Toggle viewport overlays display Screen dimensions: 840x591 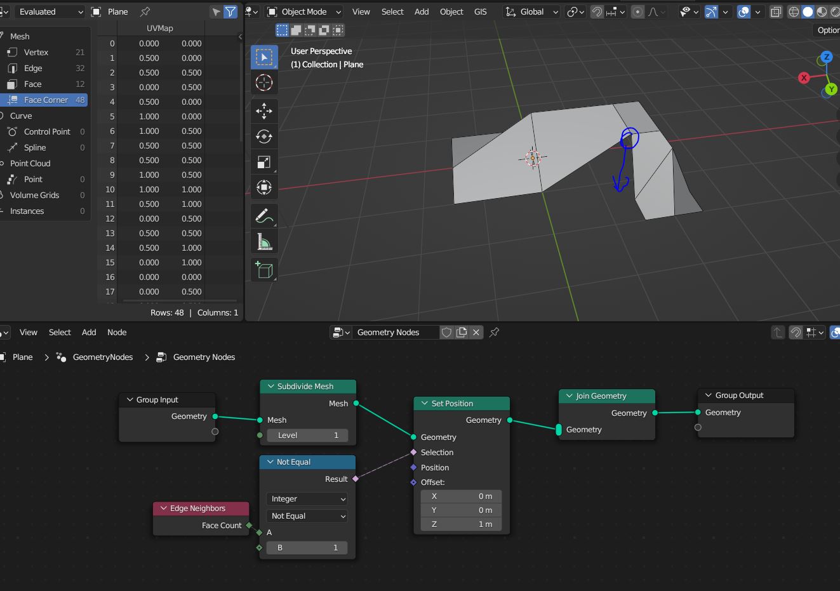point(743,11)
